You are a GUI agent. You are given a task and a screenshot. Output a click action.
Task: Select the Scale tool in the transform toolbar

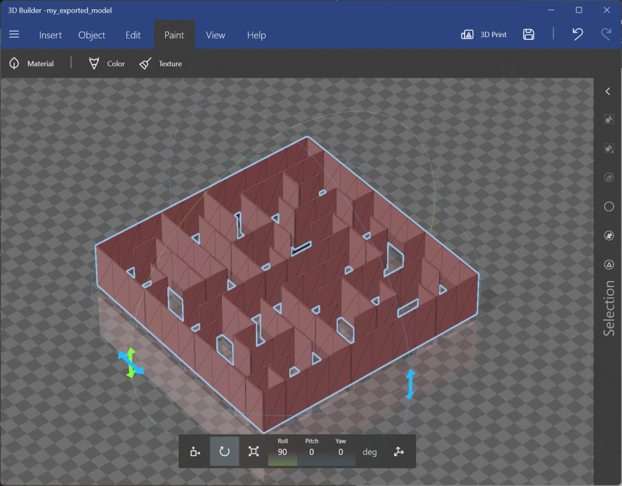(x=254, y=451)
